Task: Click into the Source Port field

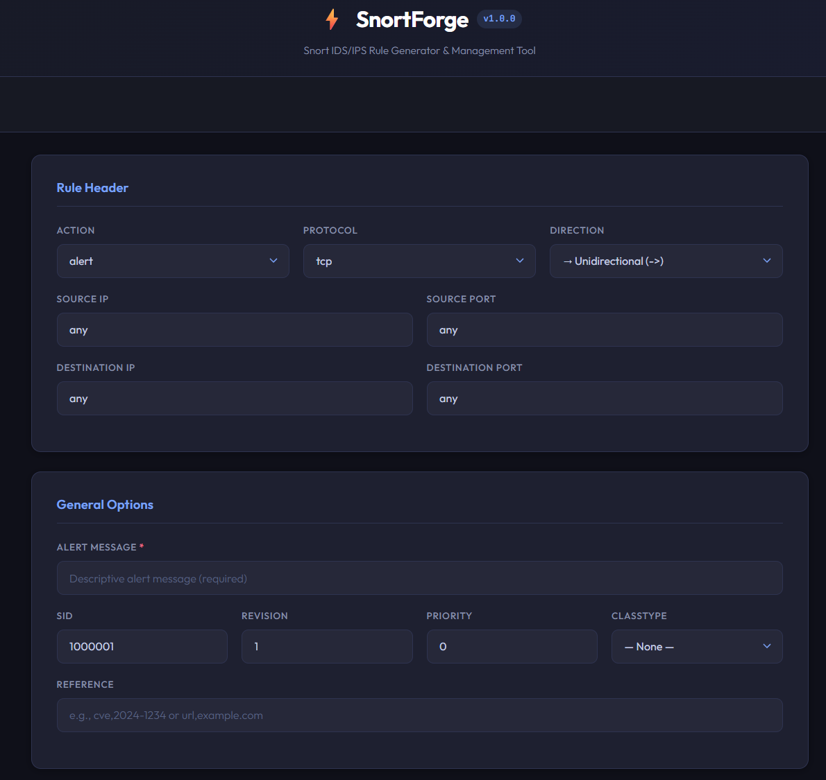Action: coord(605,330)
